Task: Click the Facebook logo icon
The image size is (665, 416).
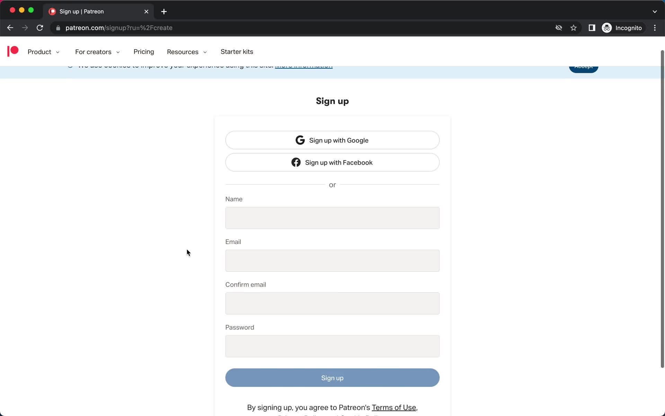Action: click(x=296, y=162)
